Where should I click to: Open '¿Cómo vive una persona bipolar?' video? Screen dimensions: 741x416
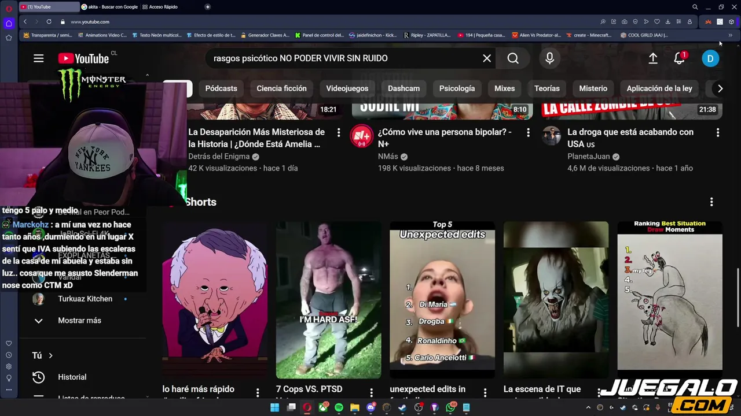[x=445, y=138]
